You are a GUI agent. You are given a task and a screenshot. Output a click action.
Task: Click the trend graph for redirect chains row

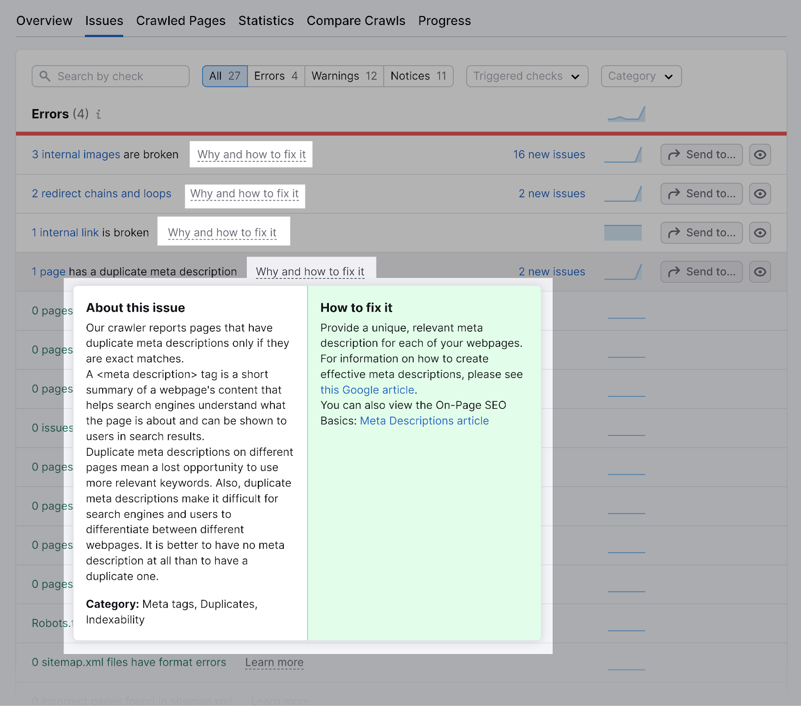(623, 194)
